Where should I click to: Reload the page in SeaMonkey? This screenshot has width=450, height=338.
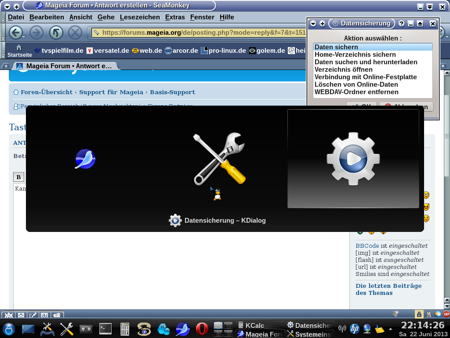pos(56,33)
